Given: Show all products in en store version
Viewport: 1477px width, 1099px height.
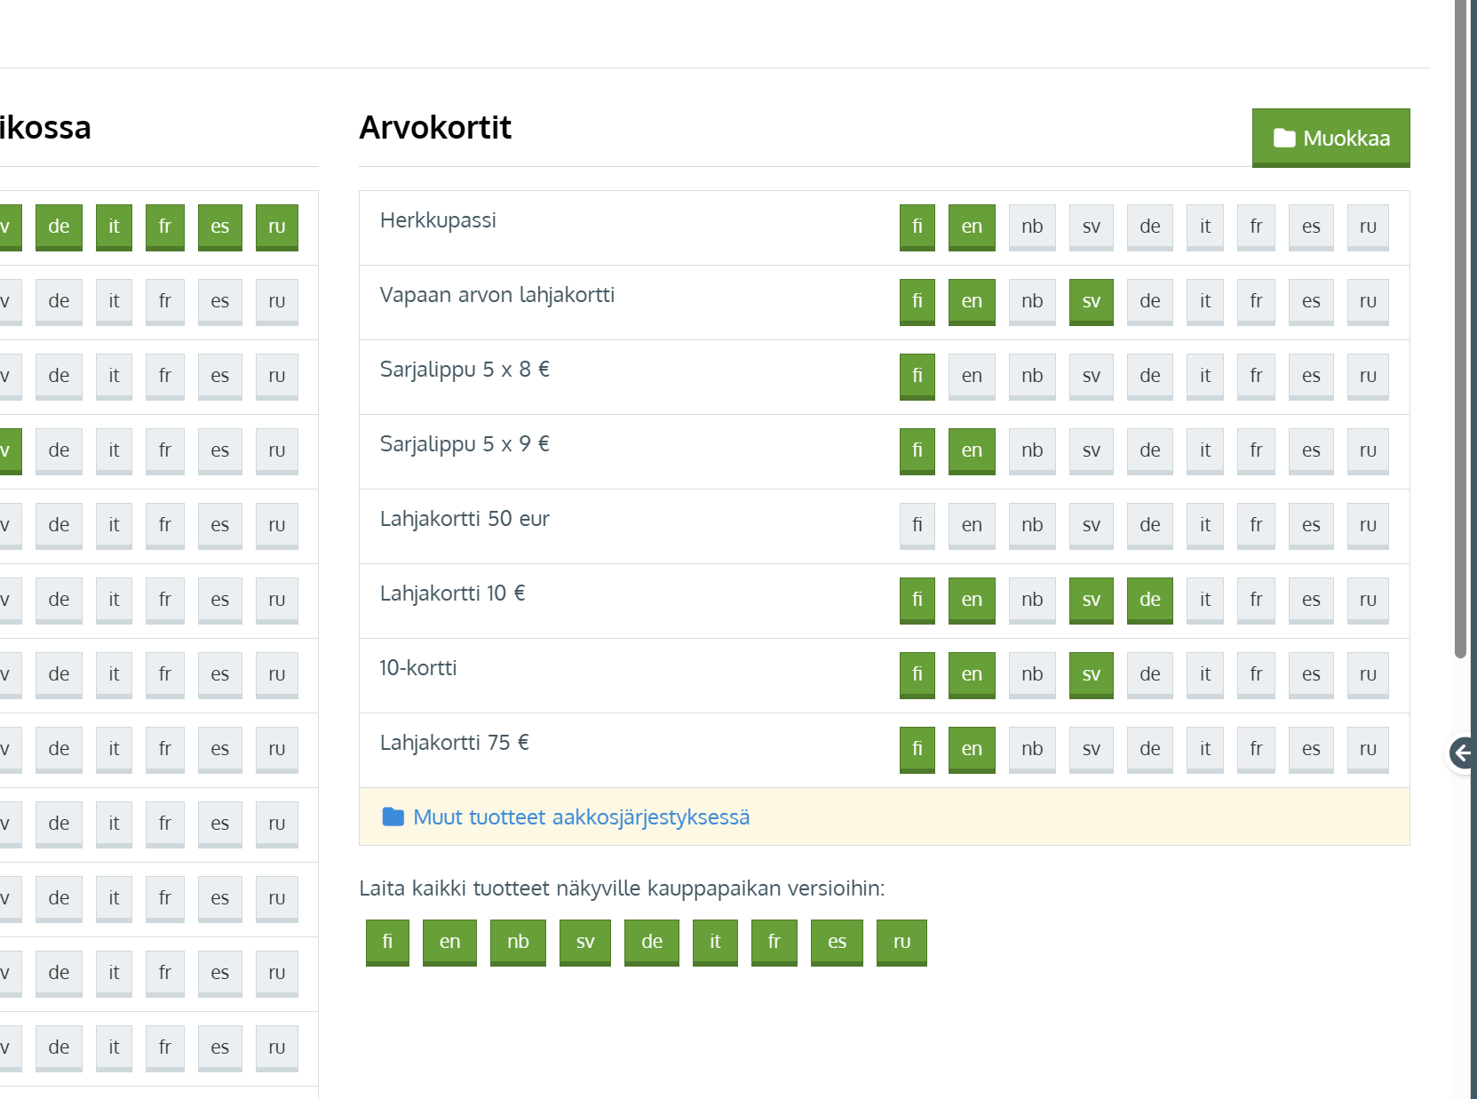Looking at the screenshot, I should tap(449, 943).
